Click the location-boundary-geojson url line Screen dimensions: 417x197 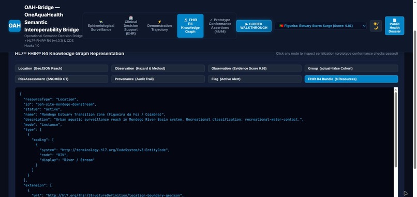(x=108, y=195)
